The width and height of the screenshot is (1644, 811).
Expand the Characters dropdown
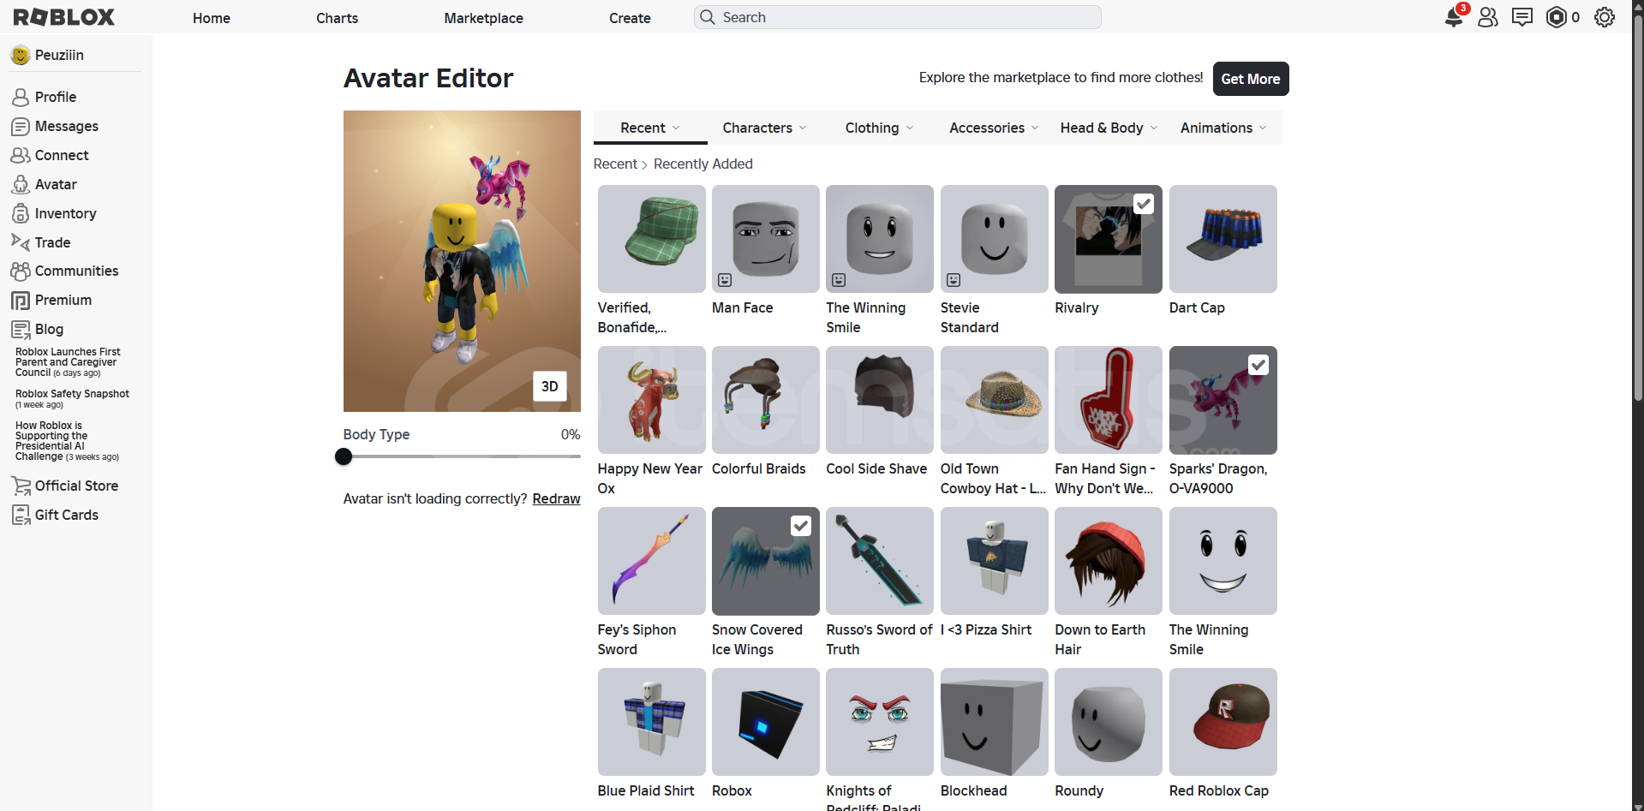[x=764, y=128]
